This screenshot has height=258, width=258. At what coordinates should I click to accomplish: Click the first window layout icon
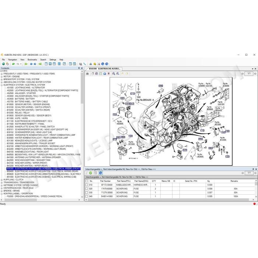pyautogui.click(x=46, y=64)
